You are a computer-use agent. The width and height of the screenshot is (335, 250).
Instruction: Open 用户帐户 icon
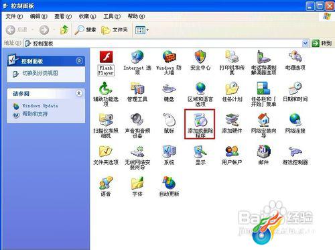click(x=232, y=155)
